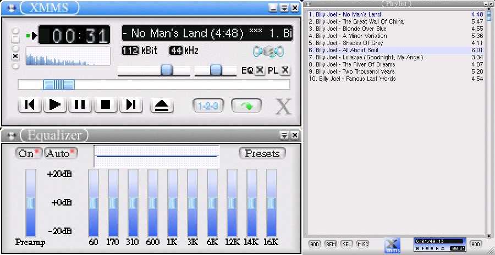Image resolution: width=495 pixels, height=255 pixels.
Task: Click the mini play button in playlist footer
Action: 422,248
